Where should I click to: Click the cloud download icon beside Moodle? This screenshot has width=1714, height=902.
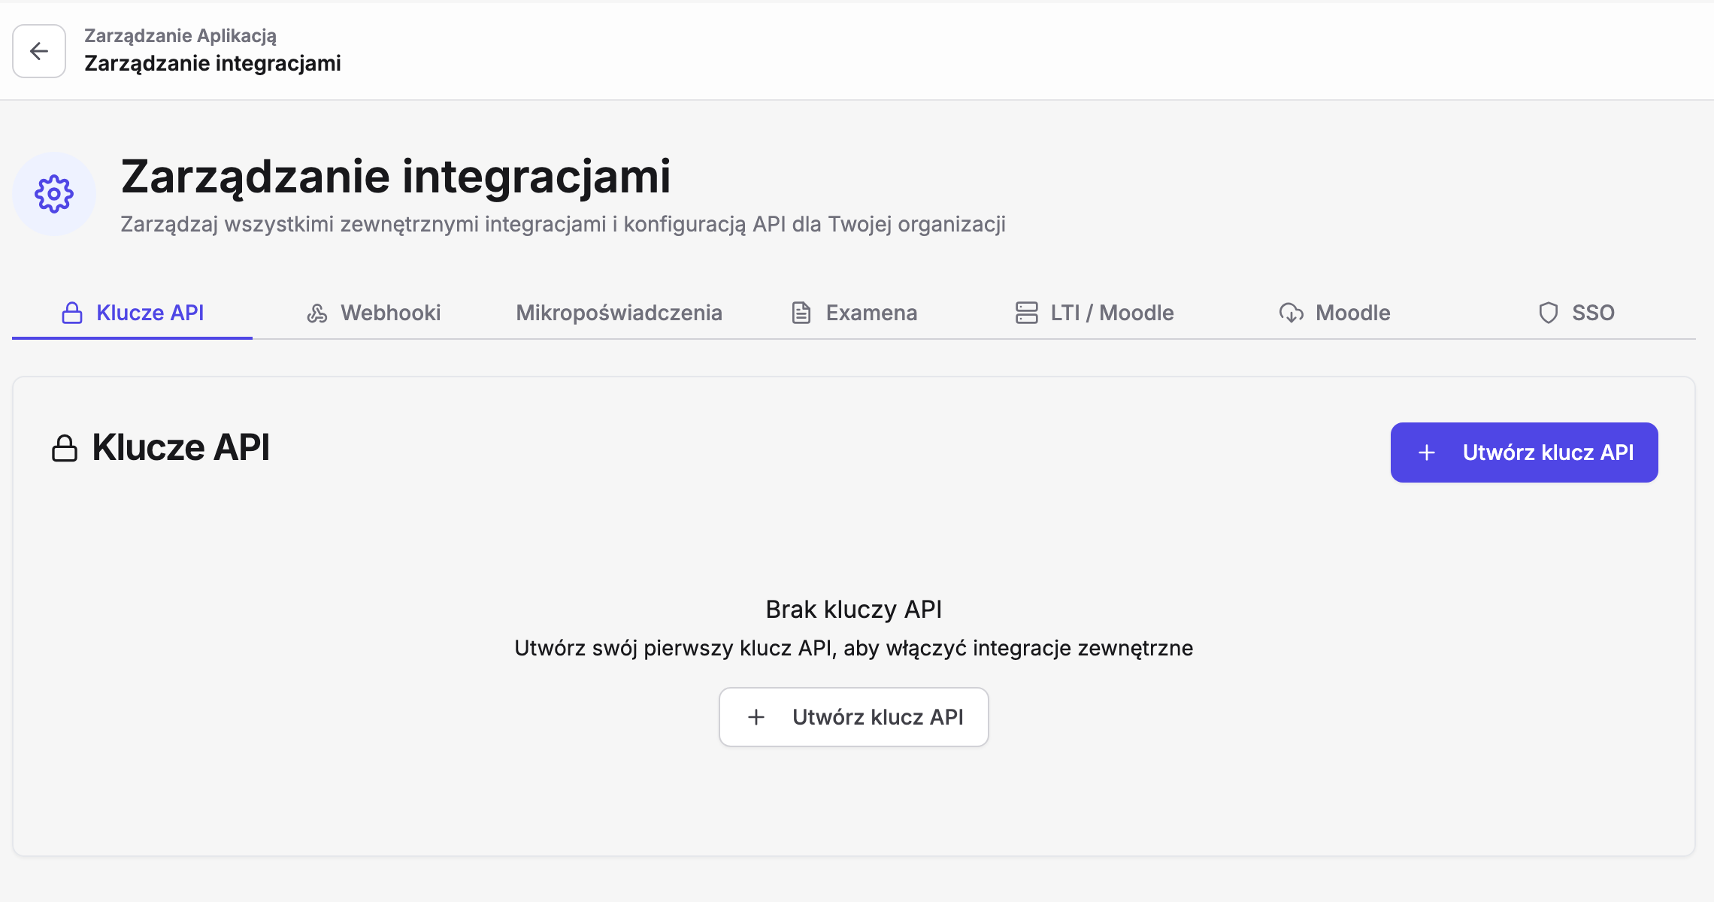pos(1292,313)
